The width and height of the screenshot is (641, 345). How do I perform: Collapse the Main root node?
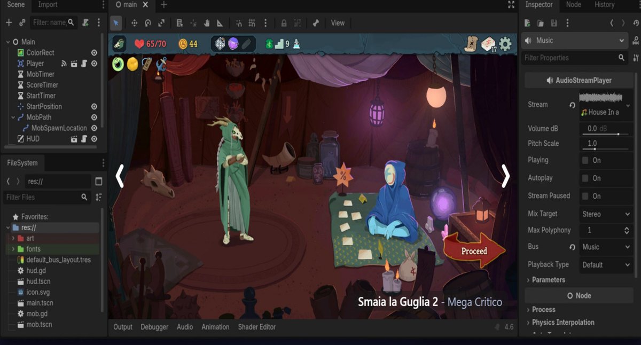(8, 42)
